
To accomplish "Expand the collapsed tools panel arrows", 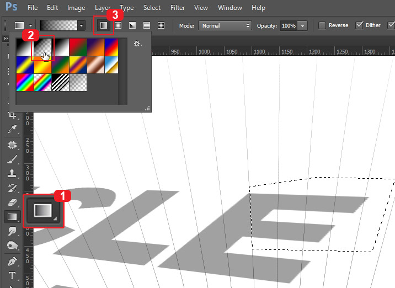I will pos(6,38).
